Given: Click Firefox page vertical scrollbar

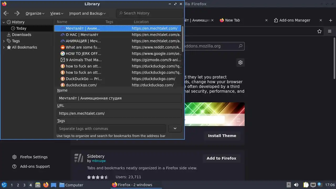Looking at the screenshot, I should [x=334, y=58].
